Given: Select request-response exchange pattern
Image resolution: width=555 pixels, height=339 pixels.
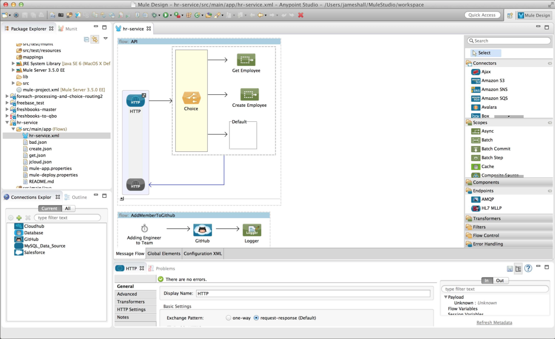Looking at the screenshot, I should click(x=256, y=318).
